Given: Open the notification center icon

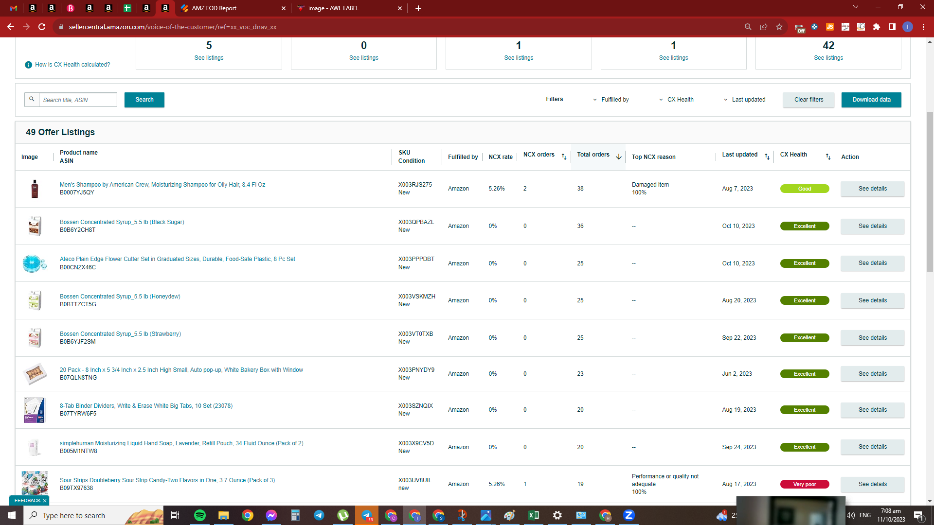Looking at the screenshot, I should point(919,515).
